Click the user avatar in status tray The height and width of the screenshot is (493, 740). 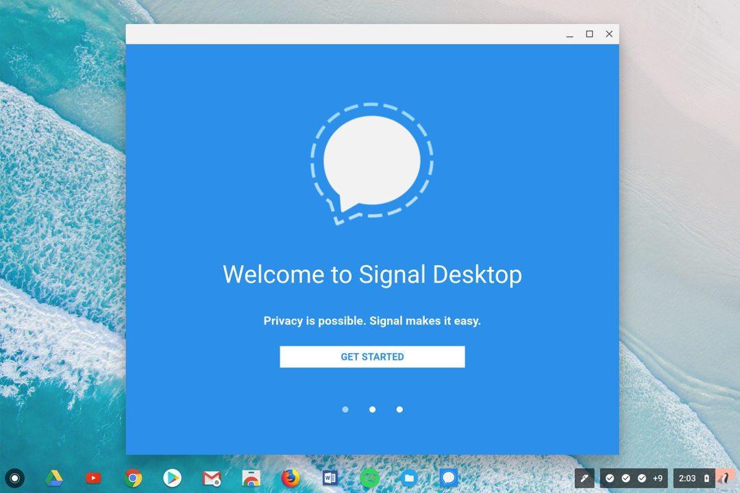point(726,479)
